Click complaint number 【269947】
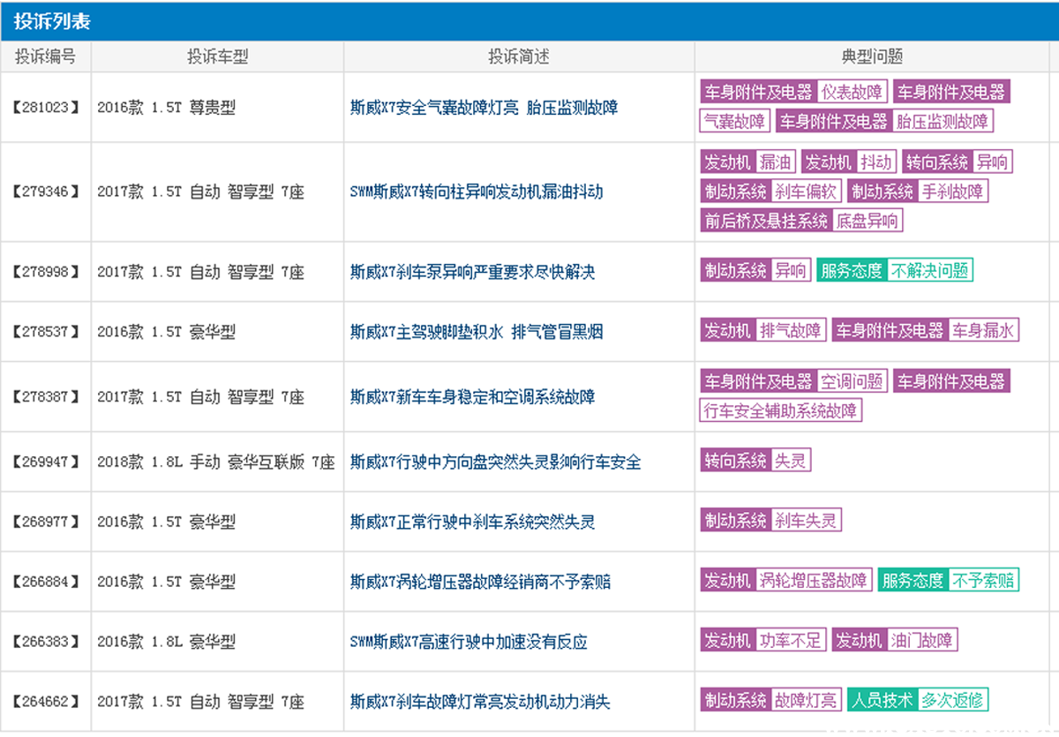 point(46,462)
